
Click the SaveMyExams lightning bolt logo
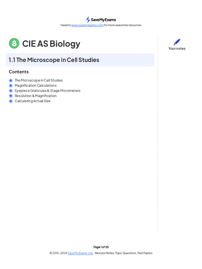[x=88, y=20]
